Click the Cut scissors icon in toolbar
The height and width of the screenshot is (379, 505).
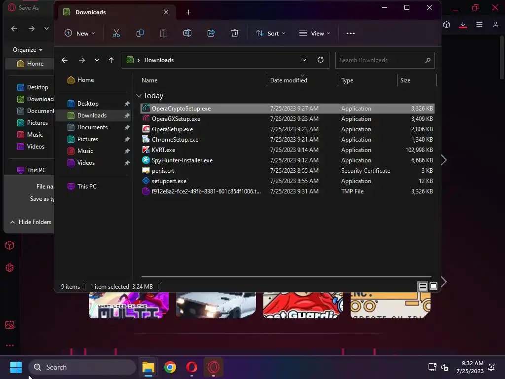coord(116,33)
